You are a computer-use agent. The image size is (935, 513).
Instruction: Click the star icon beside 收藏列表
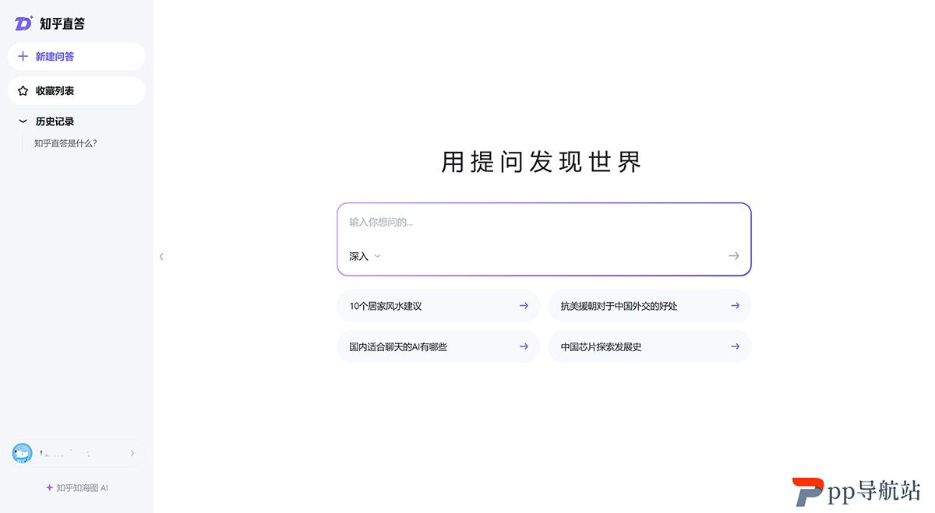[x=23, y=90]
